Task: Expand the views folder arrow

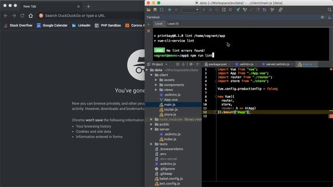Action: coord(156,90)
